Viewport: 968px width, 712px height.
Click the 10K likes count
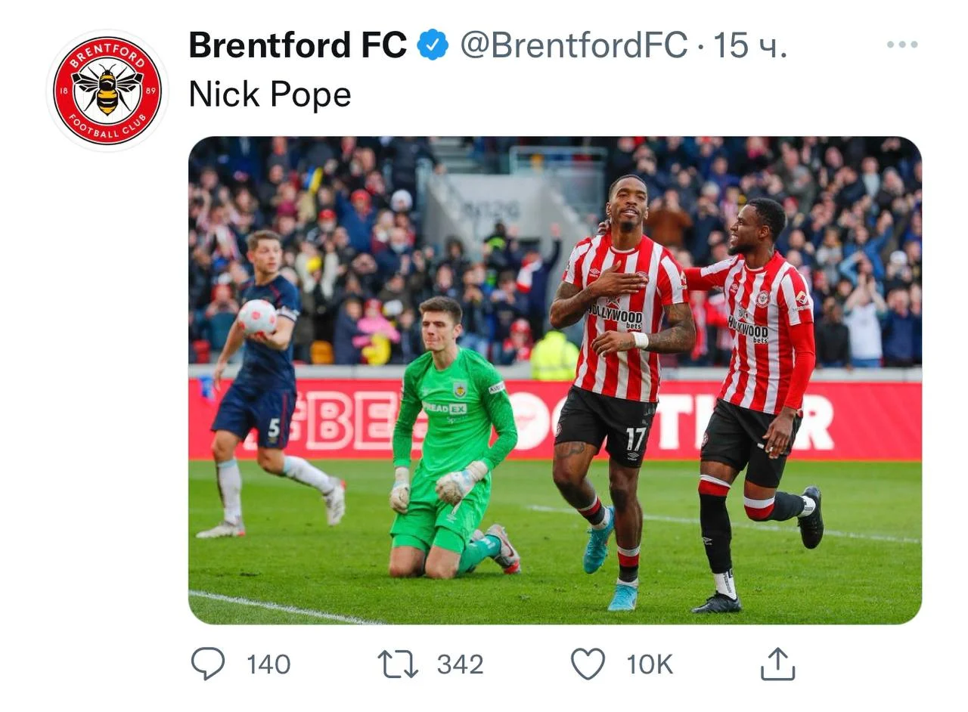(649, 664)
